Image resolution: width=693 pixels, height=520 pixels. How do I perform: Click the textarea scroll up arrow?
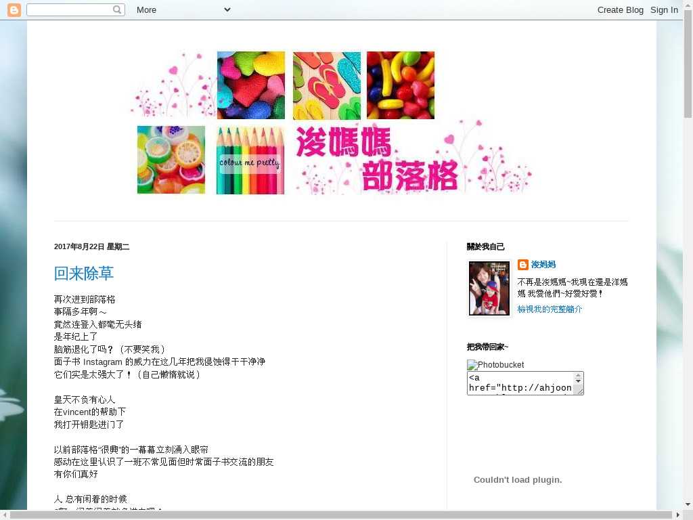pos(579,376)
